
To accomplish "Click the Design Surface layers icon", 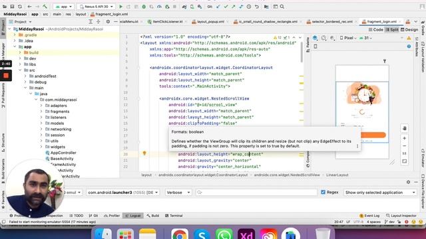I will (315, 39).
